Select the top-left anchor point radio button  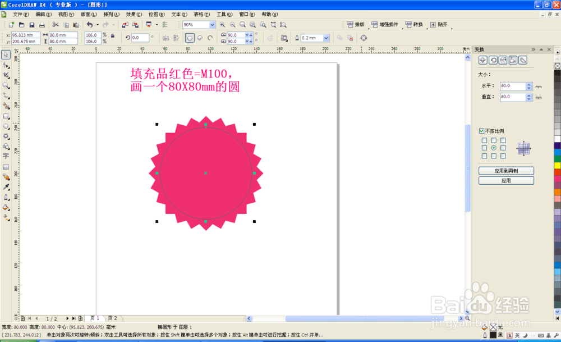pyautogui.click(x=484, y=139)
